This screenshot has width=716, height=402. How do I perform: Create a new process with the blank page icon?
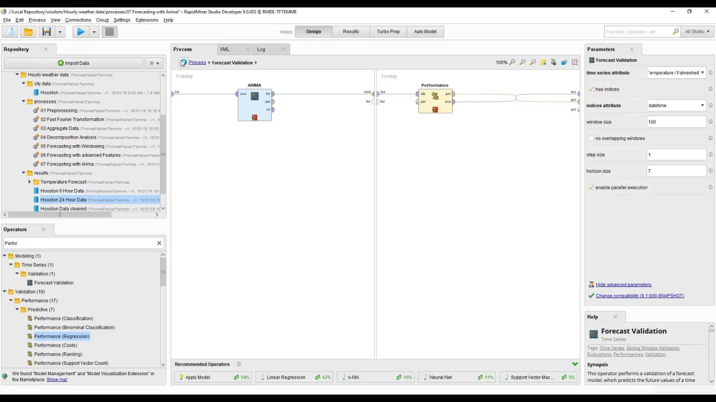coord(10,32)
